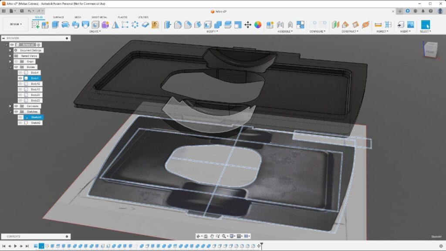446x251 pixels.
Task: Toggle visibility of Sketch1
Action: tap(20, 117)
